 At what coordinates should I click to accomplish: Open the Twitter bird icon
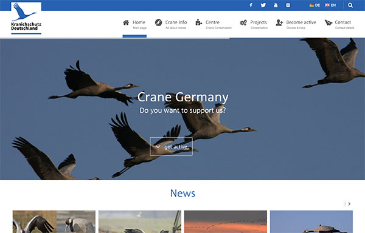pyautogui.click(x=263, y=5)
